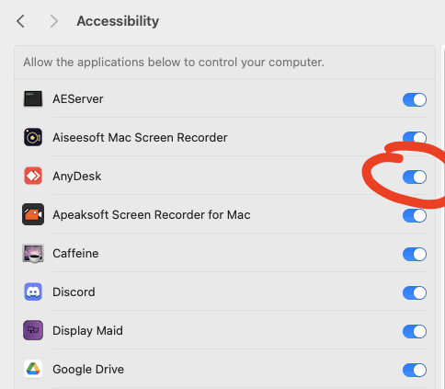
Task: Turn off AEServer accessibility access
Action: click(x=415, y=99)
